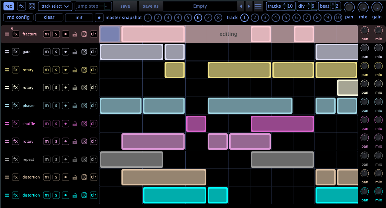Go to the previous preset with the left arrow

point(241,6)
